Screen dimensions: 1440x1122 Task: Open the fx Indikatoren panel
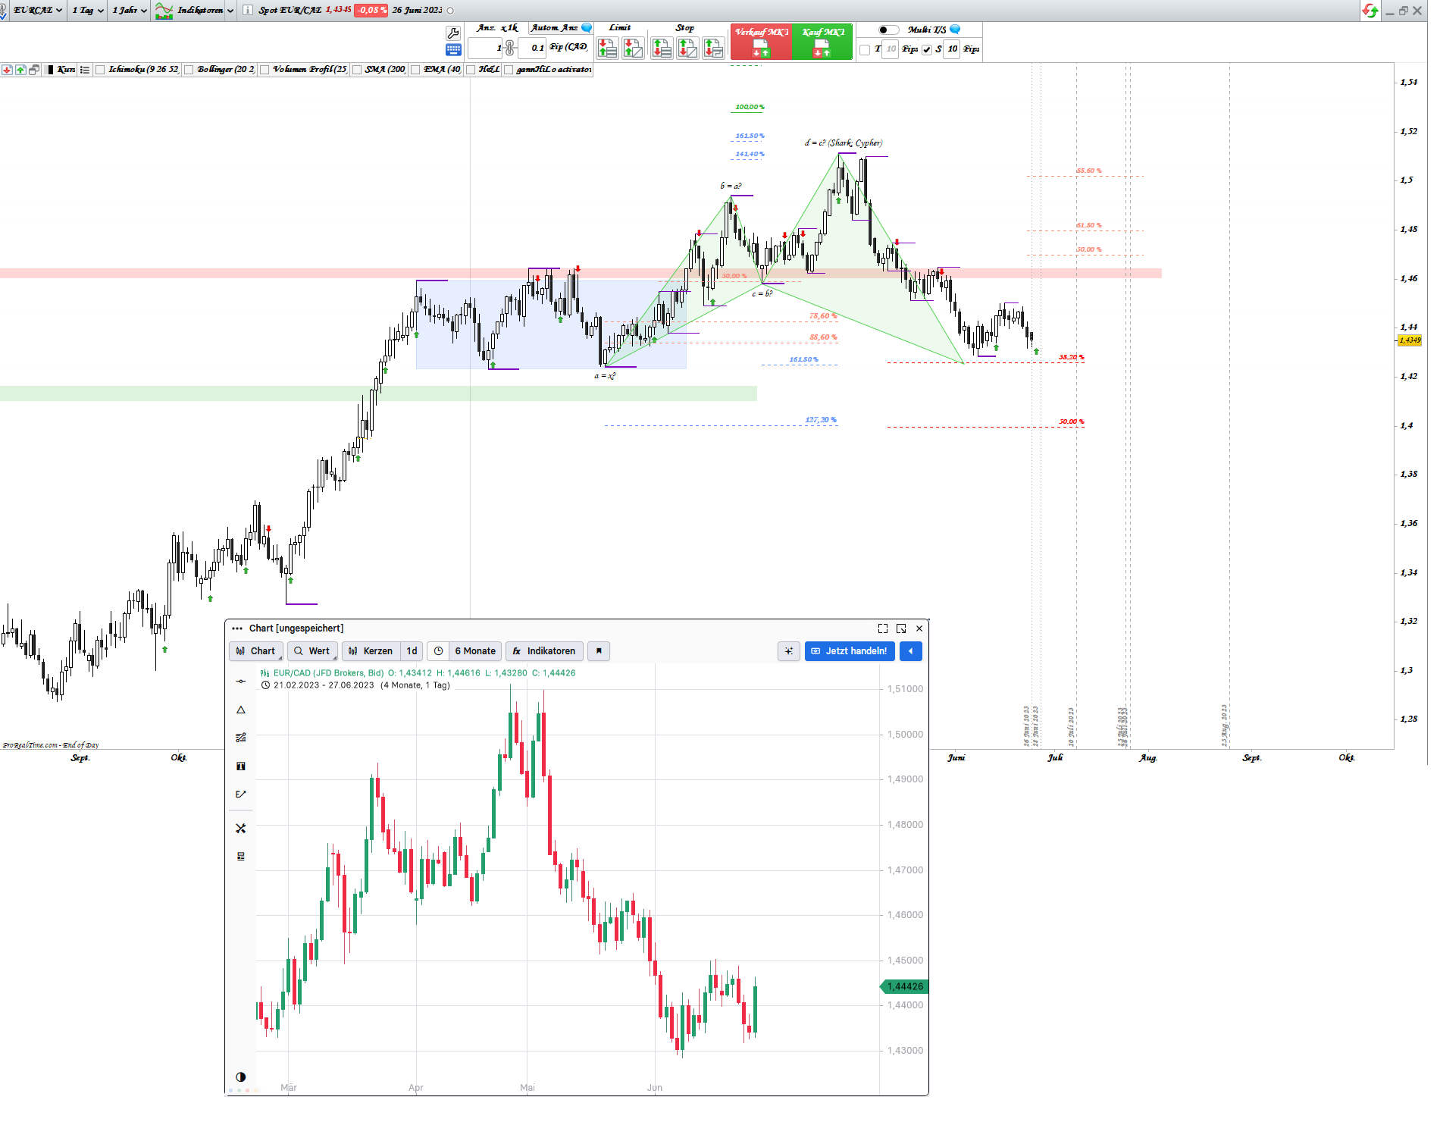click(x=544, y=651)
